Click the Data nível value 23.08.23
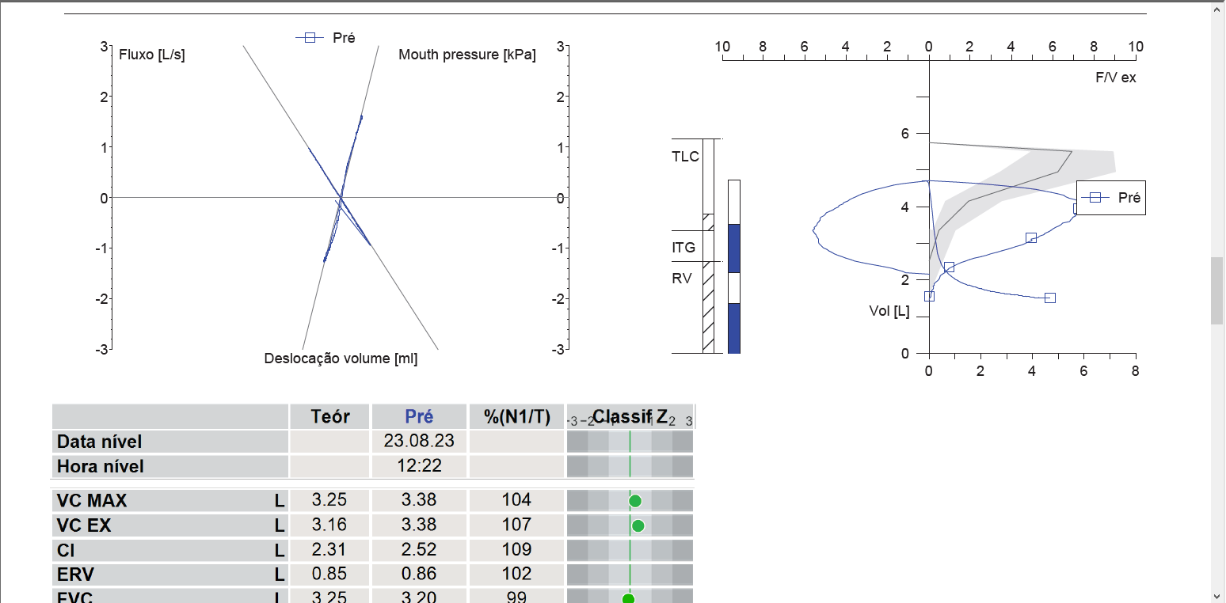The image size is (1226, 603). [x=419, y=442]
